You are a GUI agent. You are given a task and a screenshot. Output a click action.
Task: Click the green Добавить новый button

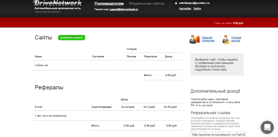pos(72,37)
